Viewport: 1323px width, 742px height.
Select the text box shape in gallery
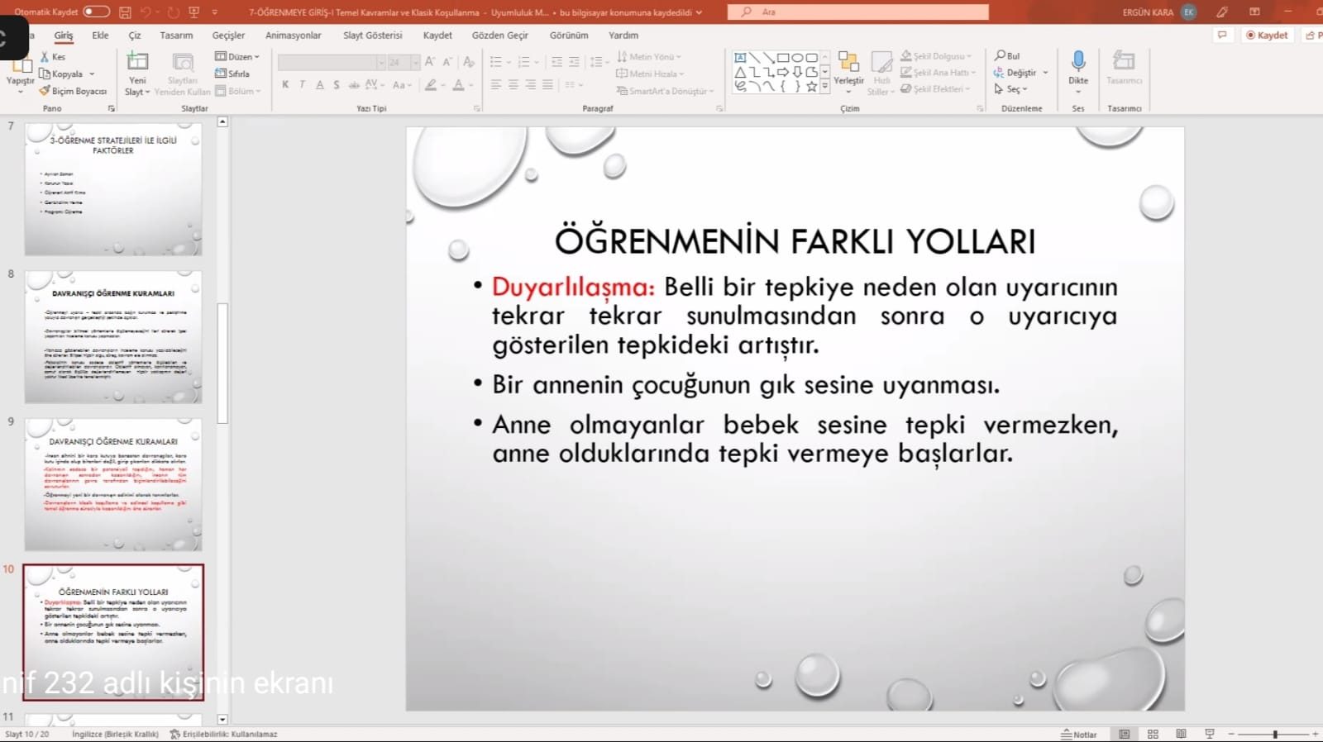(x=740, y=58)
